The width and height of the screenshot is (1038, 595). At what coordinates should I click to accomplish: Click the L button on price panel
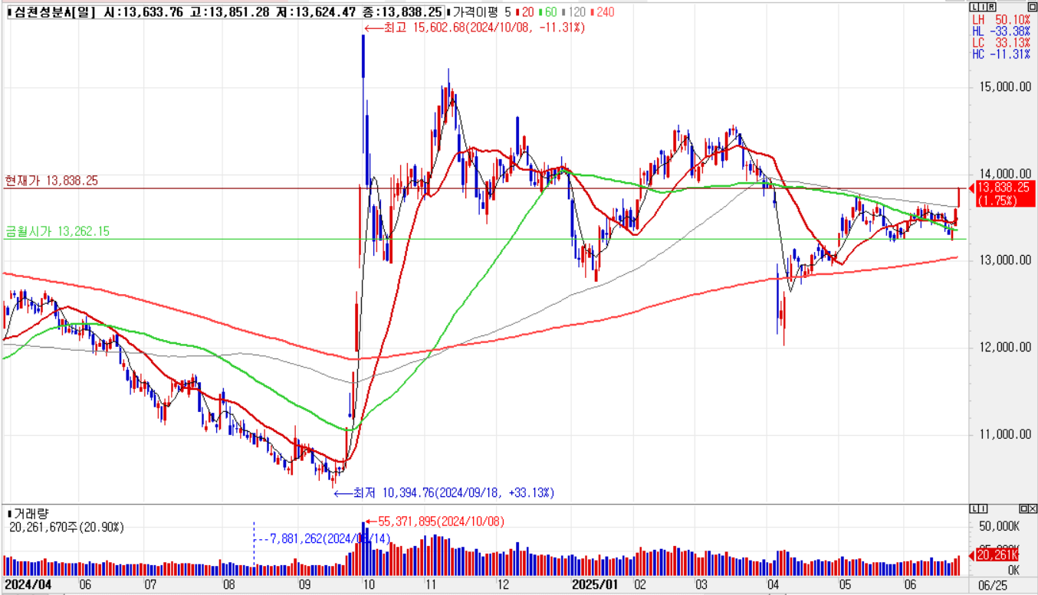pos(973,7)
